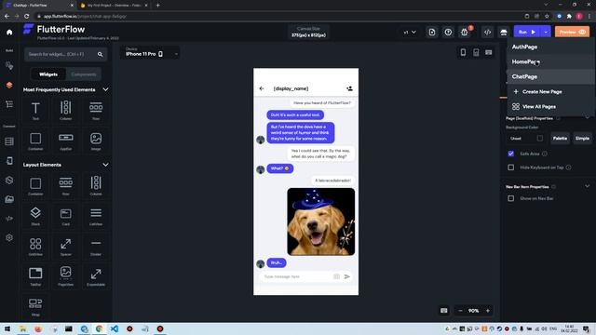Pick the Stack widget in Layout Elements
This screenshot has height=335, width=596.
pos(35,216)
